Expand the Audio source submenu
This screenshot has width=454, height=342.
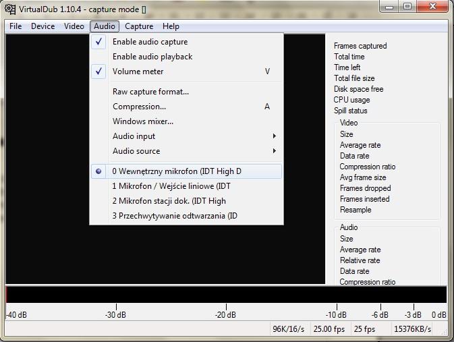coord(186,150)
